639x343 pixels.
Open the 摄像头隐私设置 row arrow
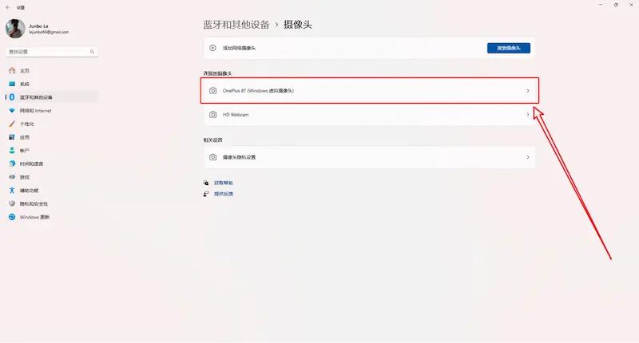(527, 157)
